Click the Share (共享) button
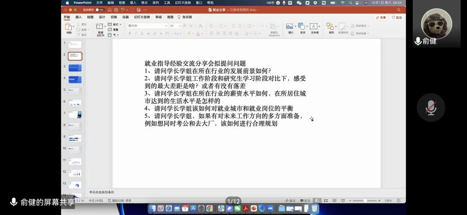 tap(381, 17)
